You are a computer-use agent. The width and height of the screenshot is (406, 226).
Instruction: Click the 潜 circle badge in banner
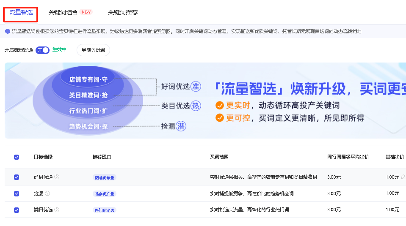tap(181, 126)
